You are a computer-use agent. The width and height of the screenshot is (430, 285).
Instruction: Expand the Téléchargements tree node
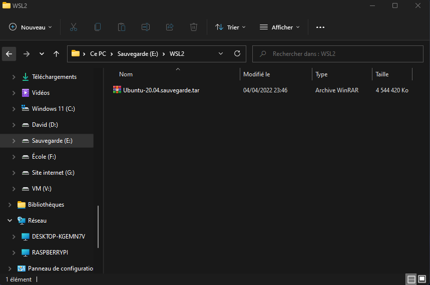pos(14,77)
